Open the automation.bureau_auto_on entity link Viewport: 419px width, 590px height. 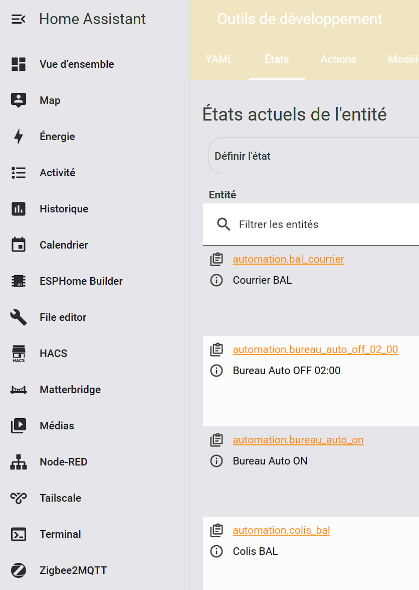298,440
